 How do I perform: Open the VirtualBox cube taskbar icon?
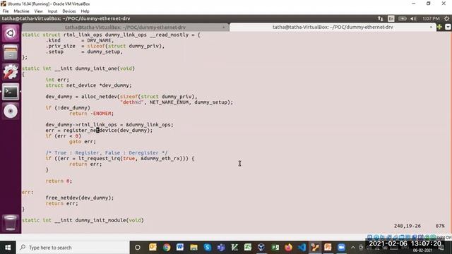coord(261,248)
